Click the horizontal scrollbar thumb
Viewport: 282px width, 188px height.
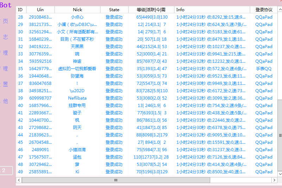point(116,180)
